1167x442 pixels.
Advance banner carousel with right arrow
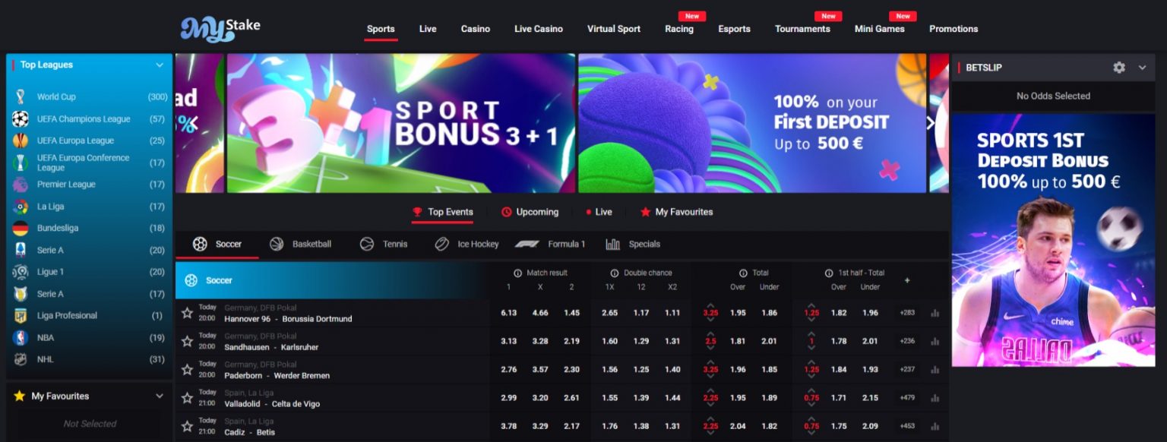[x=931, y=123]
